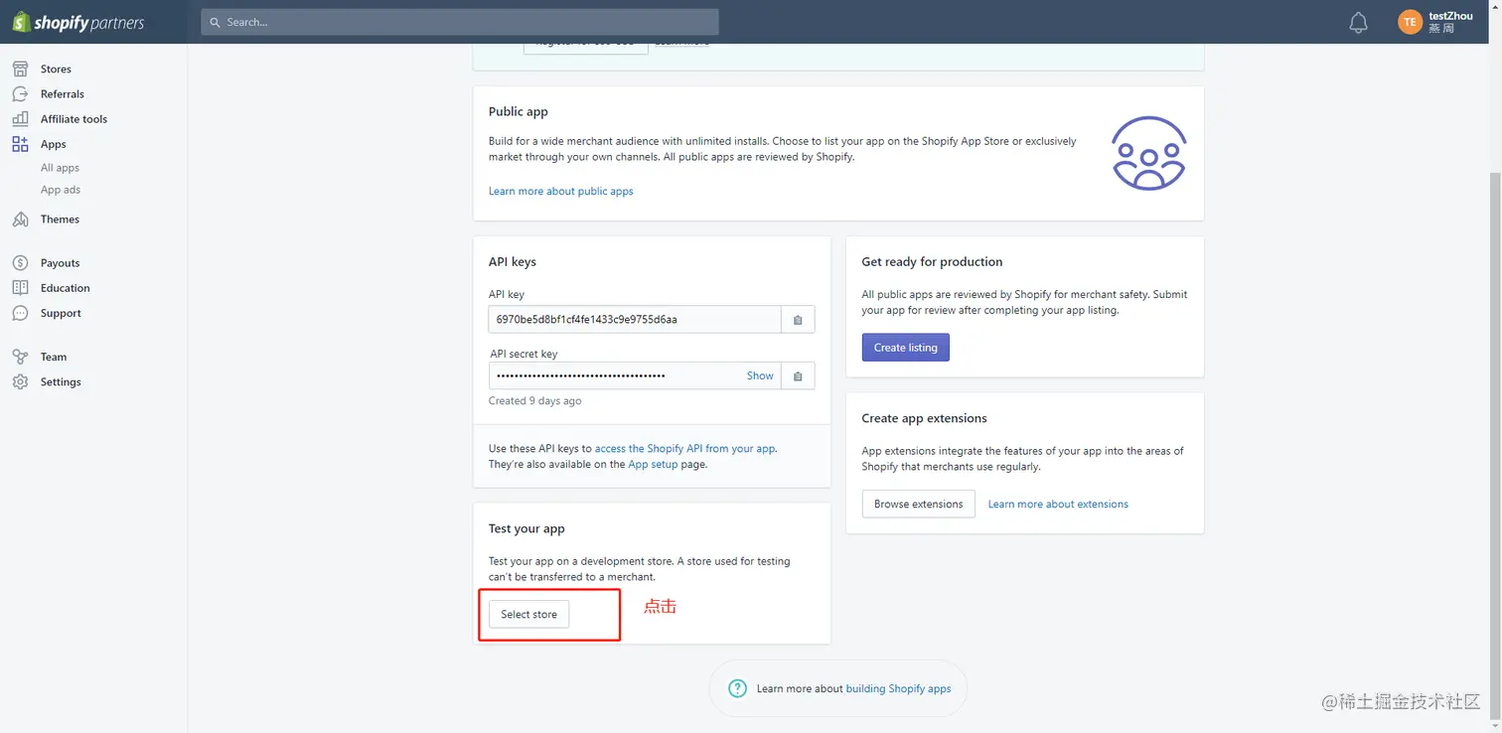Click the Search input field
1502x733 pixels.
click(460, 22)
